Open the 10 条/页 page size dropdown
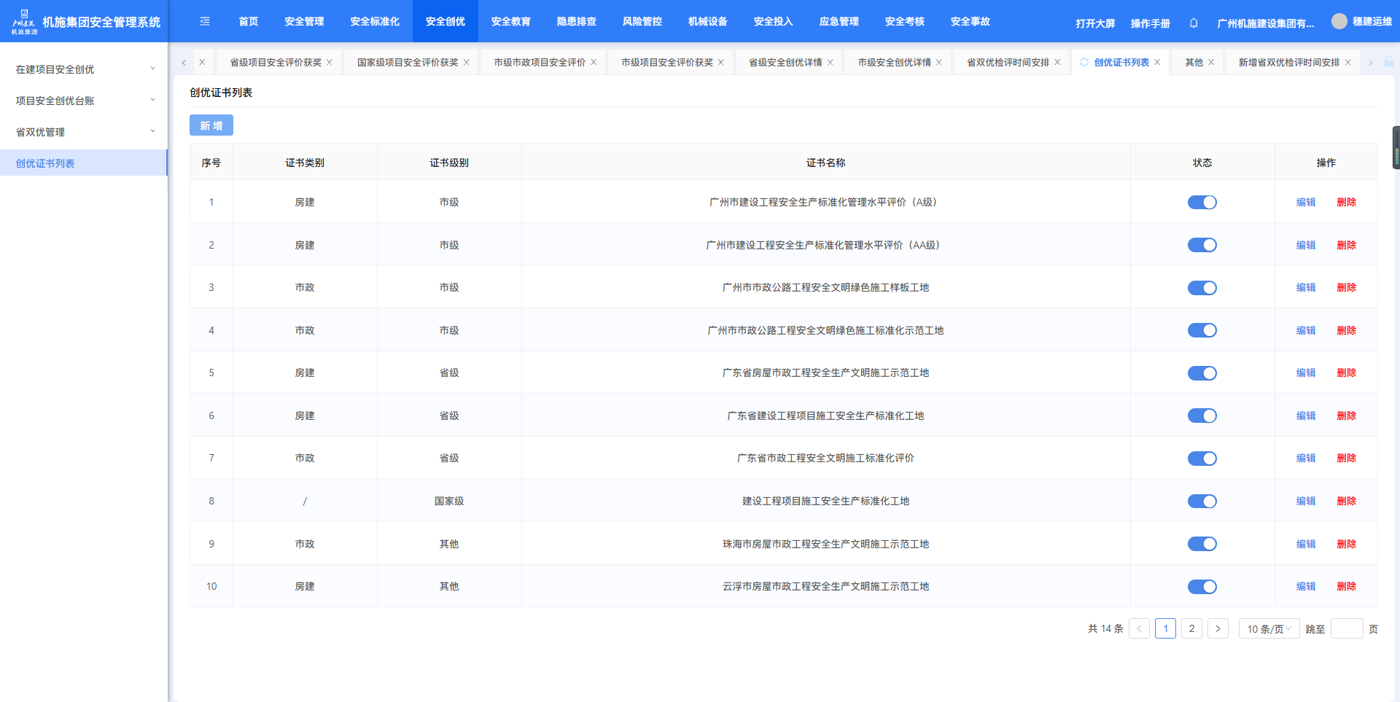The height and width of the screenshot is (702, 1400). (x=1269, y=628)
